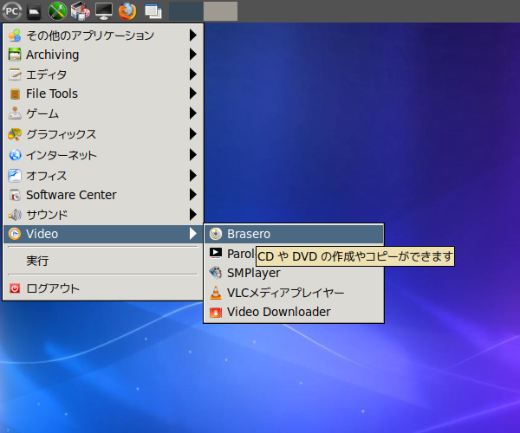Open the PC main menu button
Viewport: 520px width, 433px height.
[12, 11]
